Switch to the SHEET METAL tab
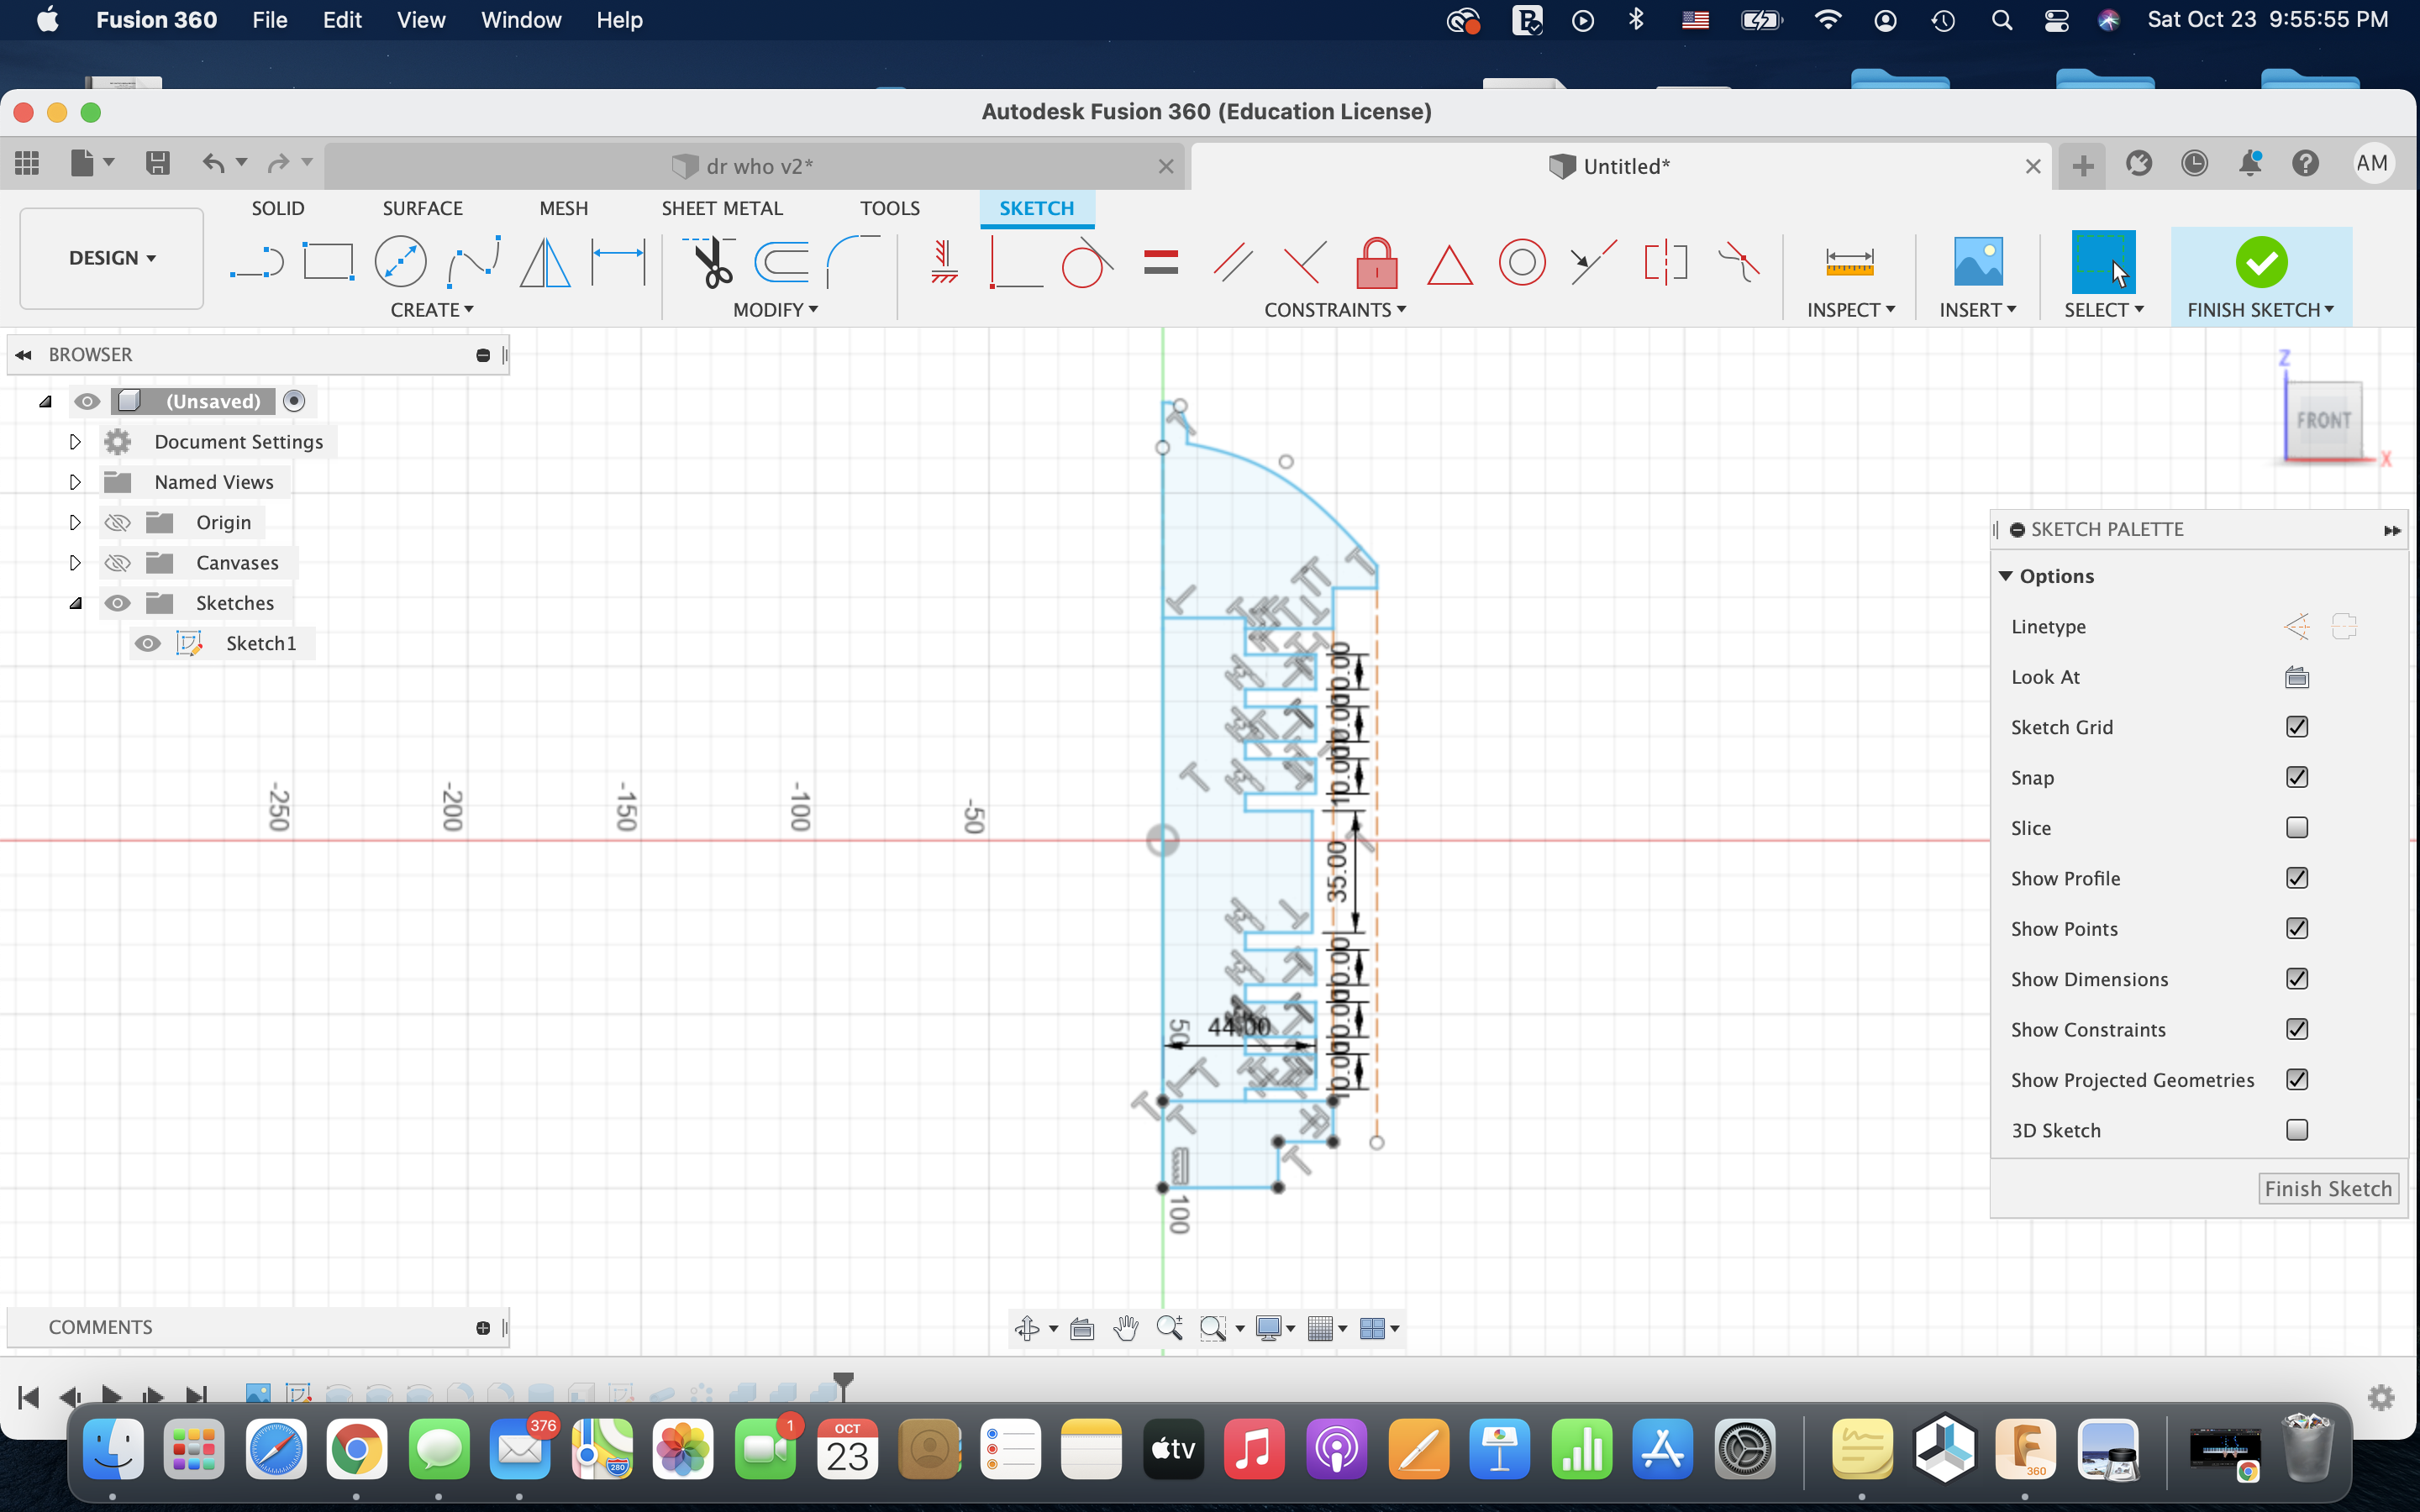The width and height of the screenshot is (2420, 1512). click(721, 208)
